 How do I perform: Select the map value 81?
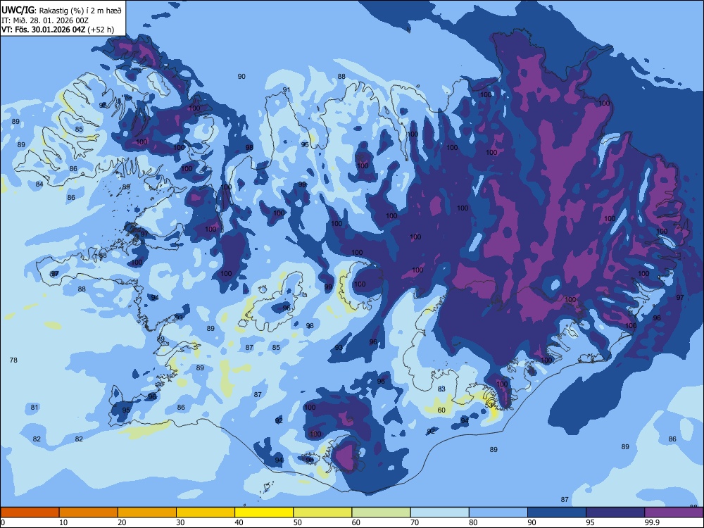pyautogui.click(x=34, y=407)
